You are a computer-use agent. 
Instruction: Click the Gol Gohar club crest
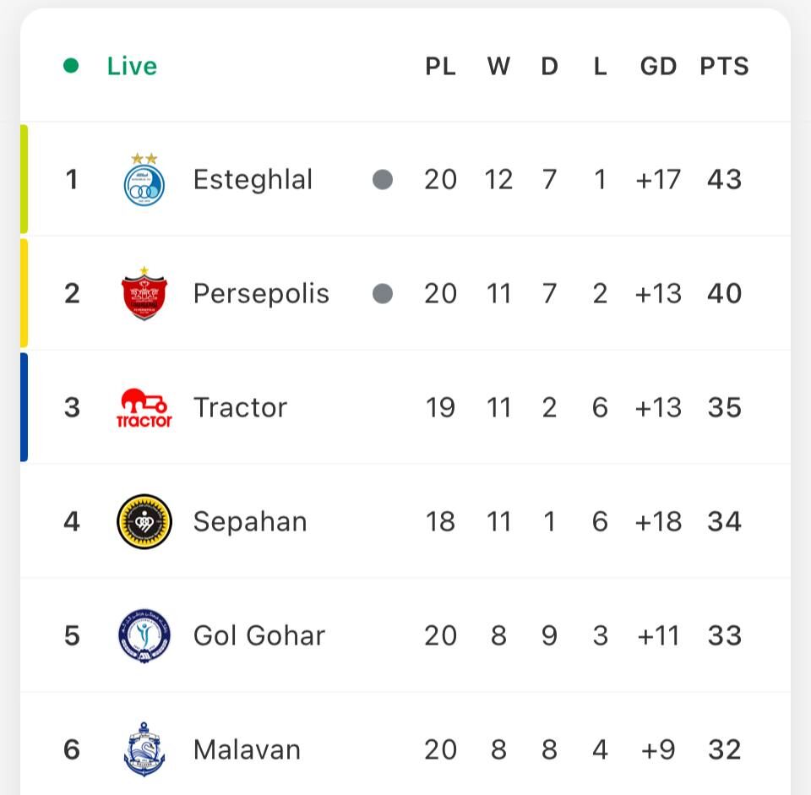144,635
